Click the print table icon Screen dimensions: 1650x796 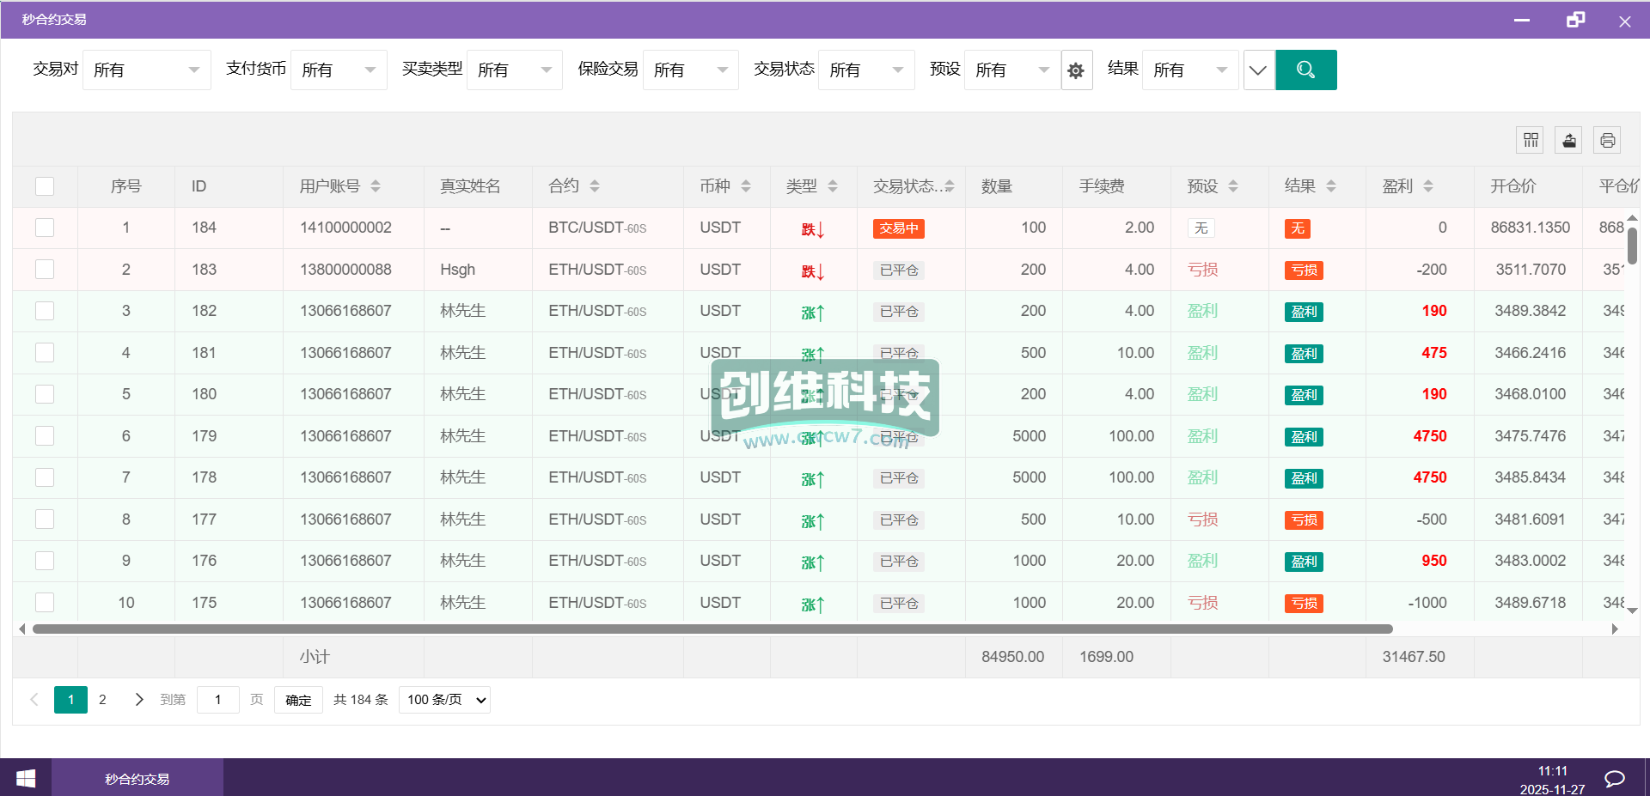1607,140
